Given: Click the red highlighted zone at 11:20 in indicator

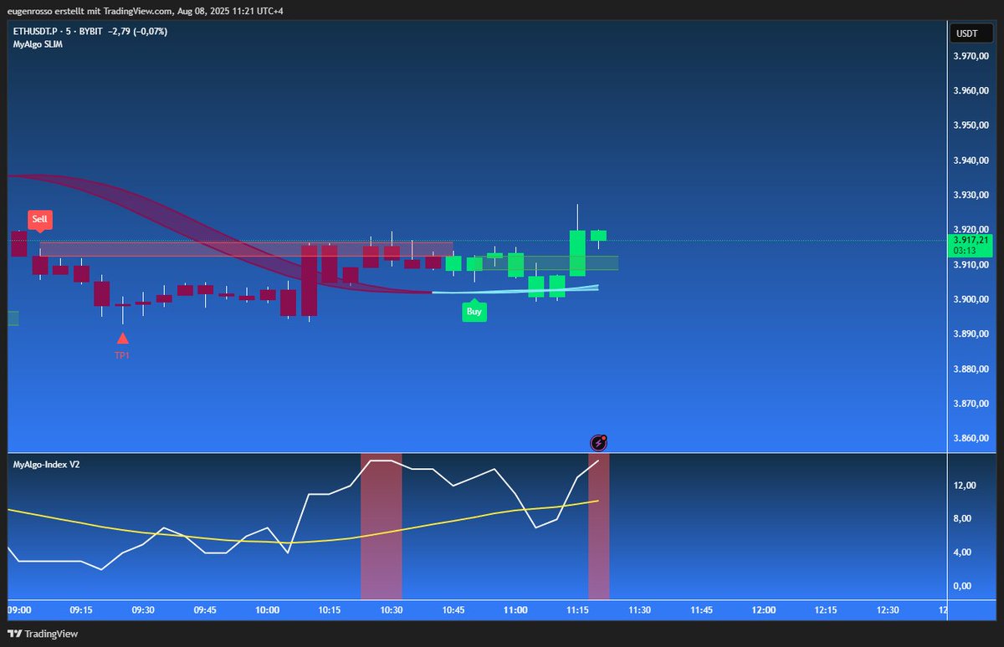Looking at the screenshot, I should coord(598,527).
